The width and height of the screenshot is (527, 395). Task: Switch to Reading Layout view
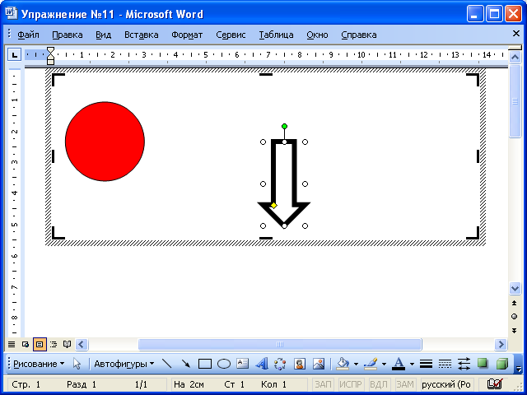tap(68, 344)
